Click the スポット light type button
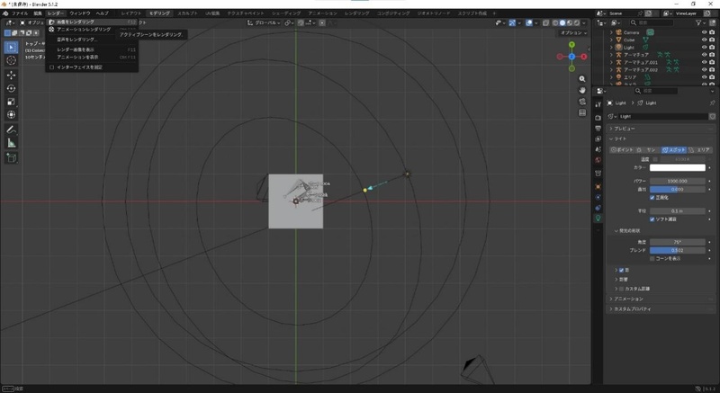Viewport: 720px width, 393px height. (x=674, y=150)
